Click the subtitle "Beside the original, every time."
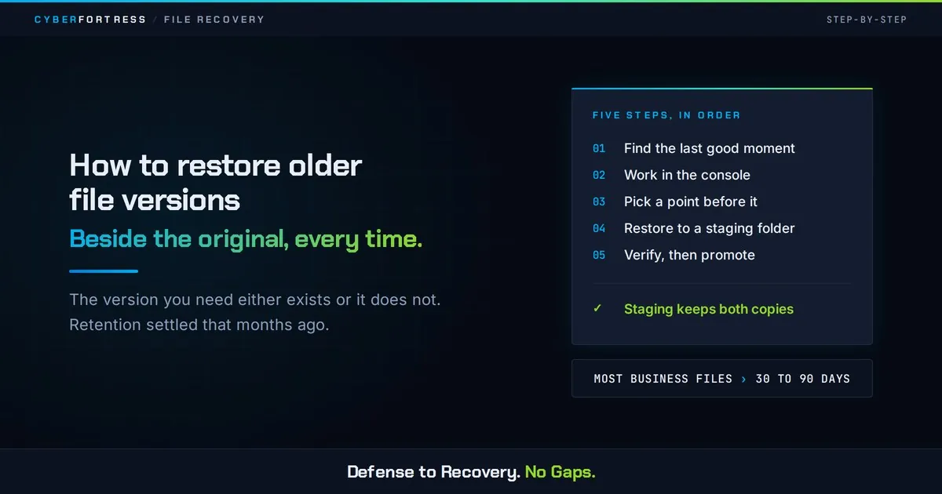This screenshot has width=942, height=494. coord(246,239)
